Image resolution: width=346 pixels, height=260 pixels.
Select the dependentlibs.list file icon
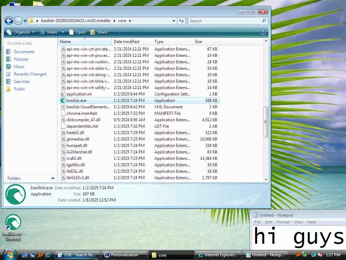coord(63,126)
